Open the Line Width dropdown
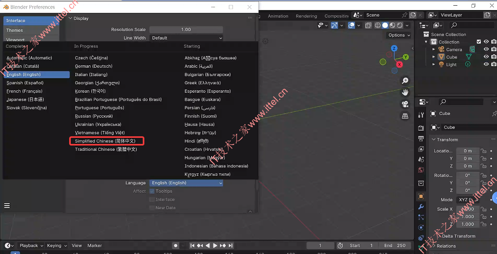497x254 pixels. pos(186,38)
